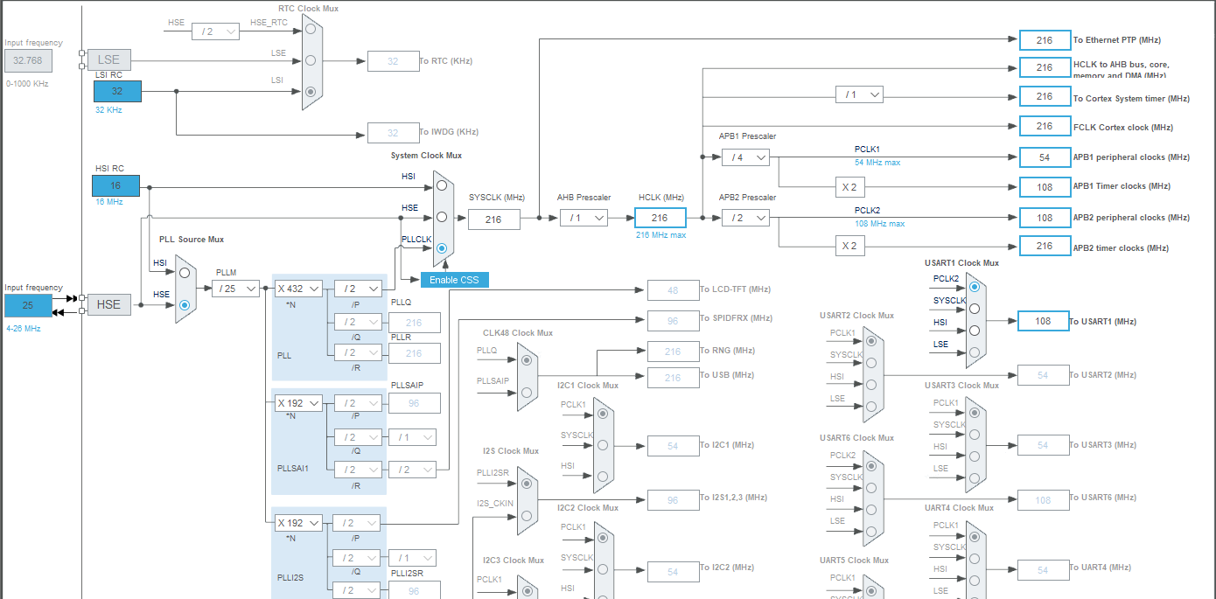This screenshot has width=1216, height=599.
Task: Edit the HSE input frequency value 25
Action: [x=28, y=304]
